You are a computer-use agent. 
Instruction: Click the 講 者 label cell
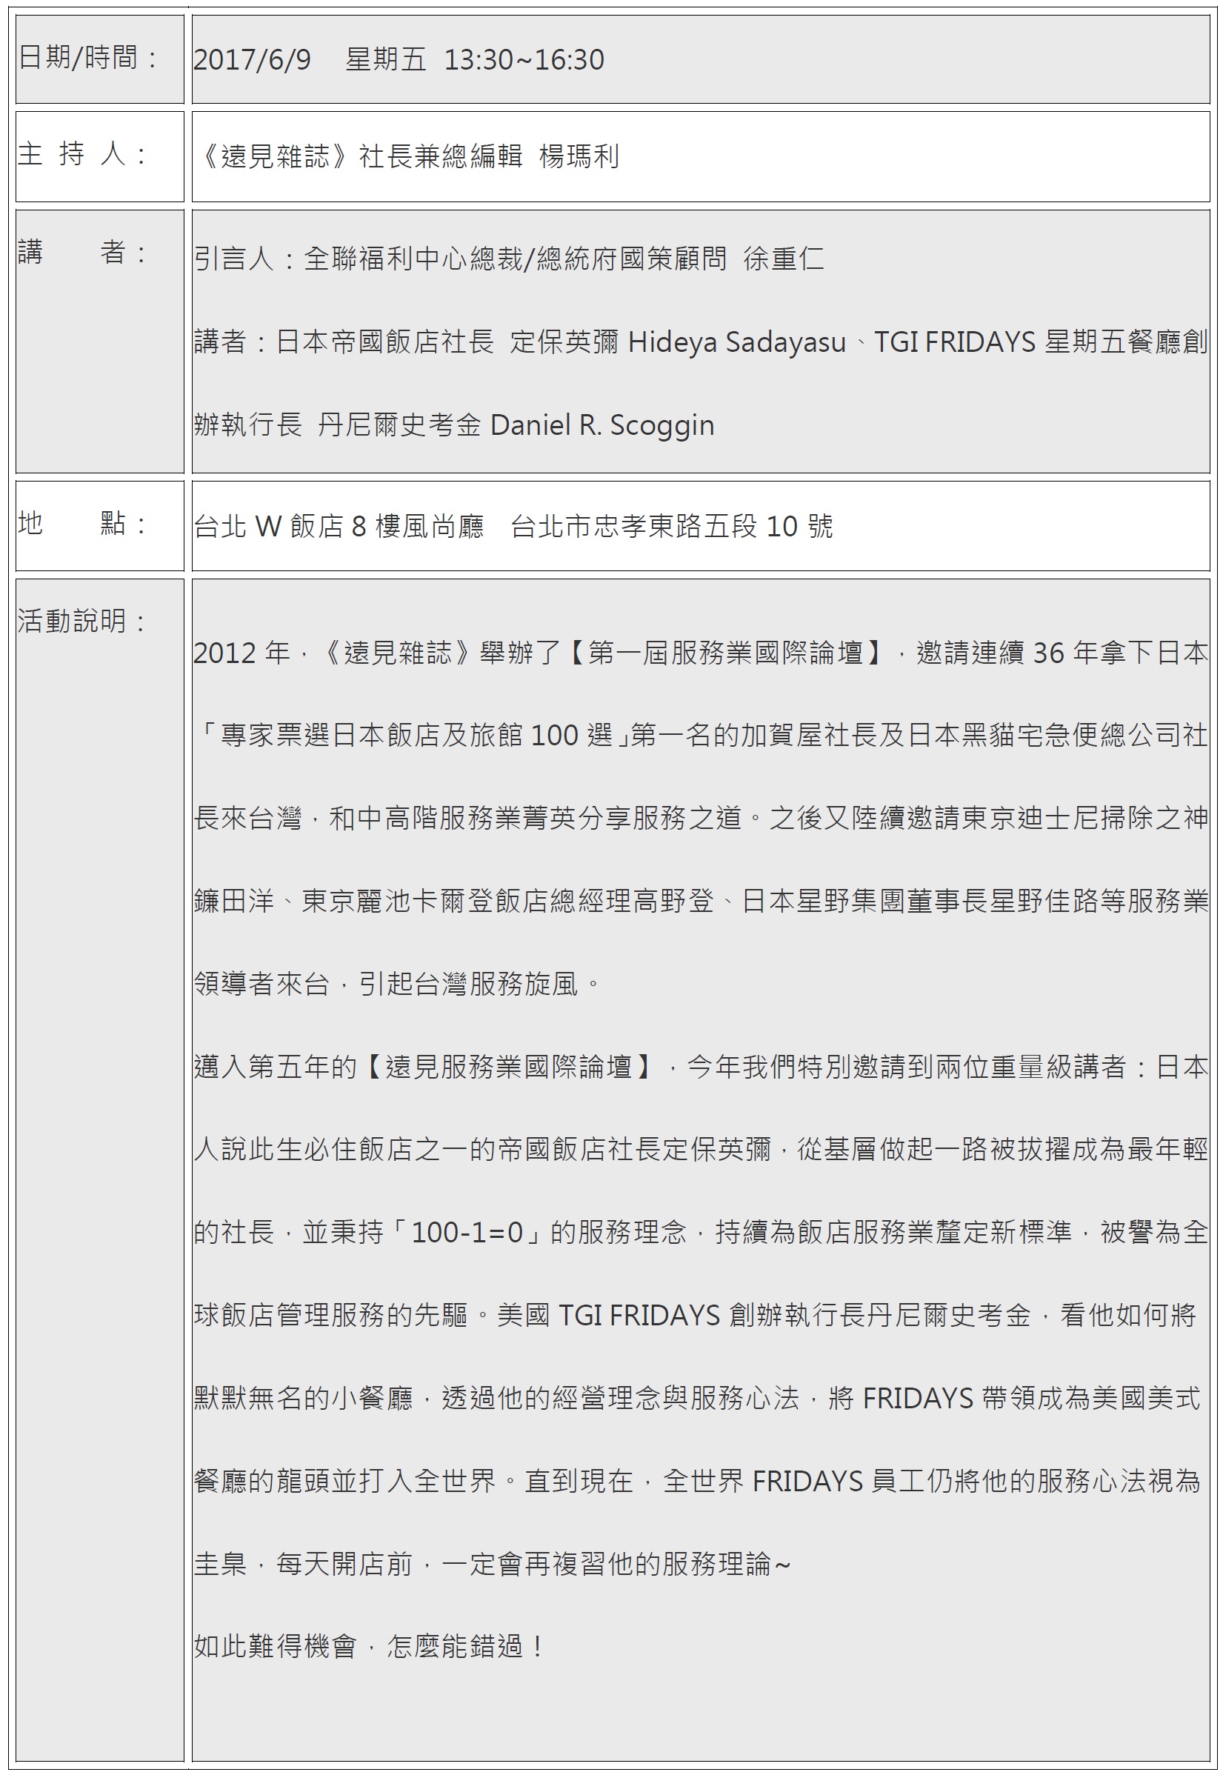pos(99,341)
